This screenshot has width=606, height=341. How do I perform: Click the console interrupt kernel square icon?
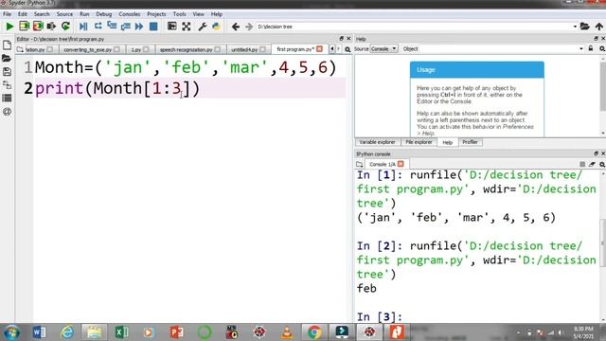[x=582, y=164]
